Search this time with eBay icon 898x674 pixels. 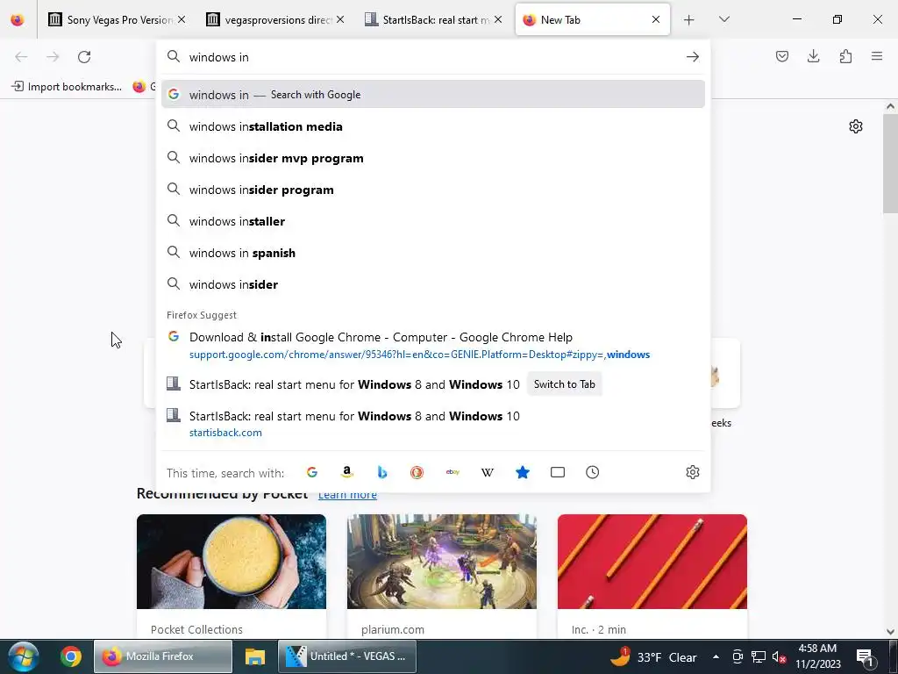point(453,472)
